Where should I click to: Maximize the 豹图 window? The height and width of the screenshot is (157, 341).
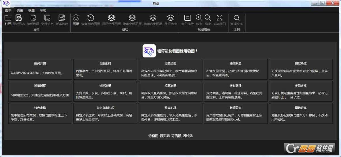click(322, 3)
